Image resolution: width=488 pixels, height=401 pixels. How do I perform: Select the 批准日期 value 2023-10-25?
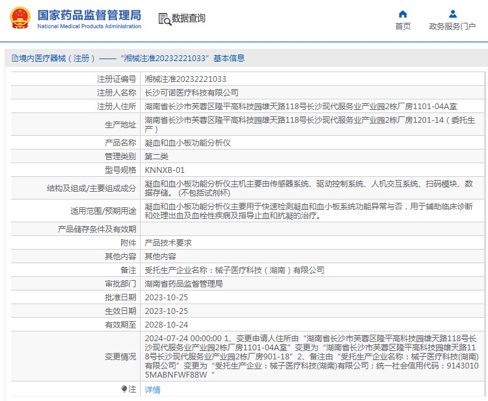coord(166,298)
